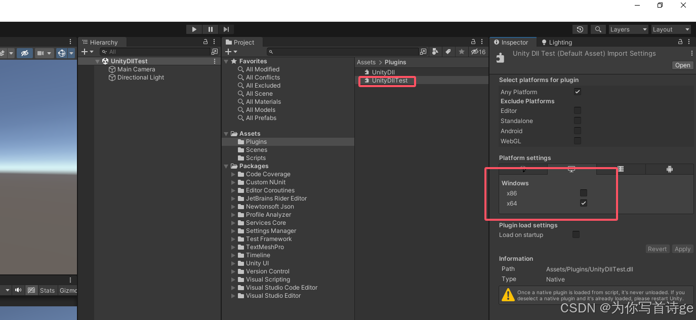The height and width of the screenshot is (320, 696).
Task: Open dropdown arrow next to Gizmos sphere icon
Action: click(x=71, y=53)
